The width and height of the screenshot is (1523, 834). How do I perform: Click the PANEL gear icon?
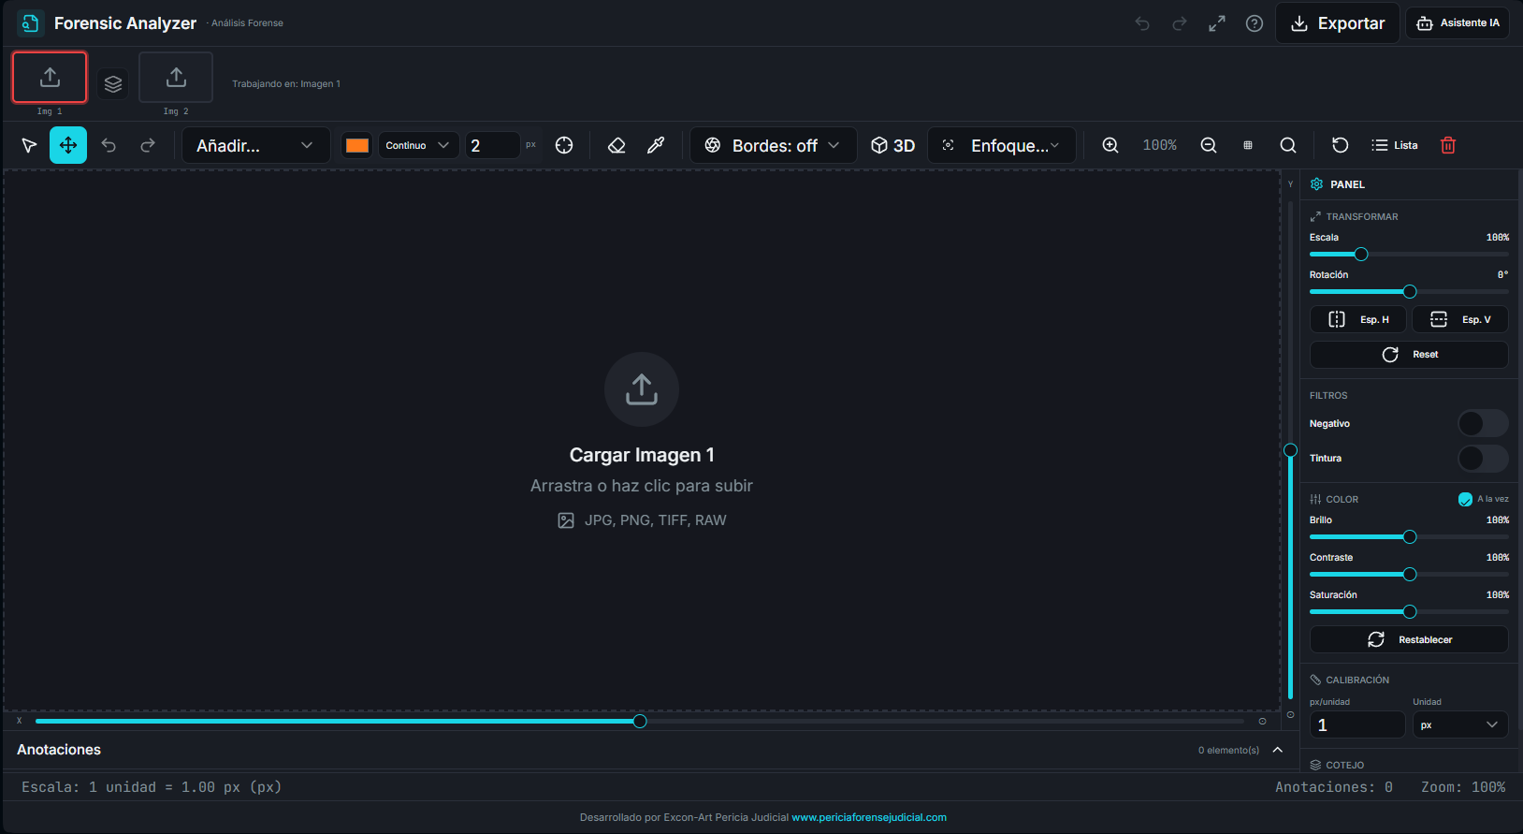[1317, 184]
